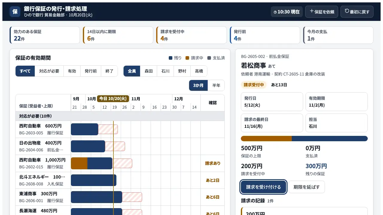
Task: Click the 保 app logo icon
Action: tap(15, 12)
